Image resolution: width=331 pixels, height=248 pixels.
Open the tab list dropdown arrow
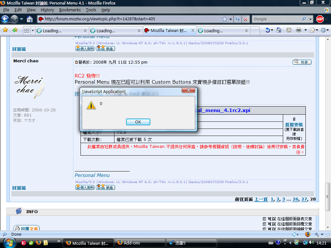point(33,31)
